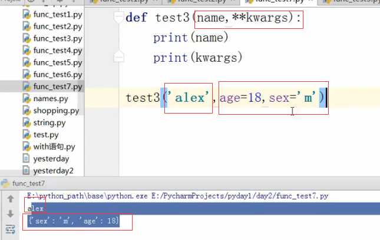Collapse the def test3 fold marker
Image resolution: width=380 pixels, height=240 pixels.
pos(120,17)
